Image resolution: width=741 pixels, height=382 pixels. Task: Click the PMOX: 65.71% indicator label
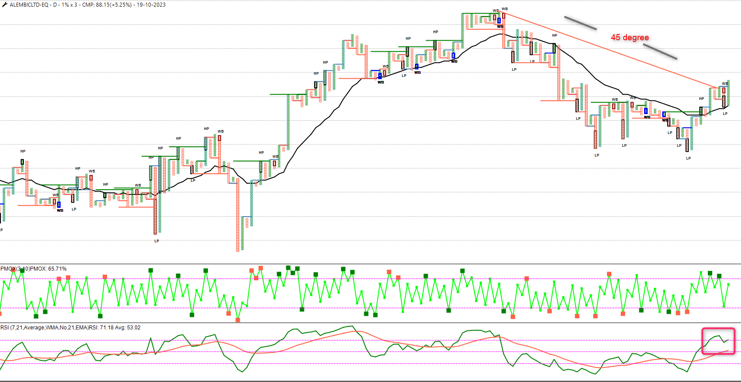[34, 268]
